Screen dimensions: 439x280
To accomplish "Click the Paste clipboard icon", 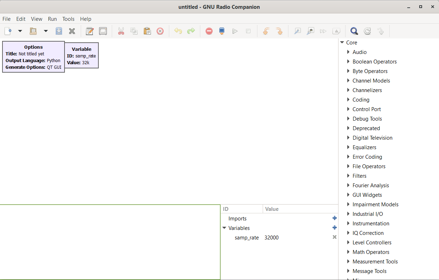I will 147,31.
